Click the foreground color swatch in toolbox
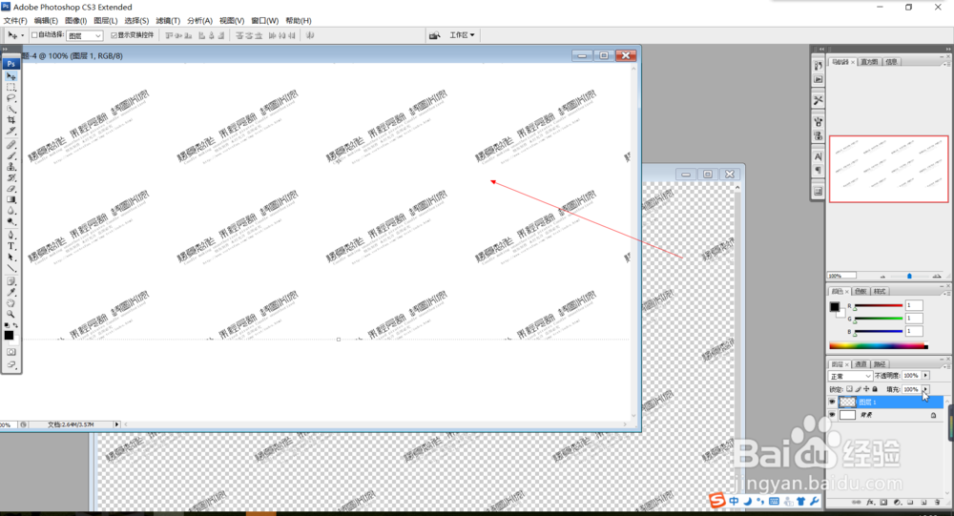This screenshot has width=954, height=516. pos(9,336)
